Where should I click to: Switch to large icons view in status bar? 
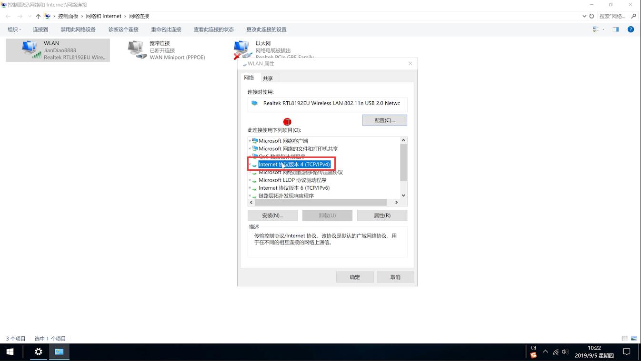634,339
